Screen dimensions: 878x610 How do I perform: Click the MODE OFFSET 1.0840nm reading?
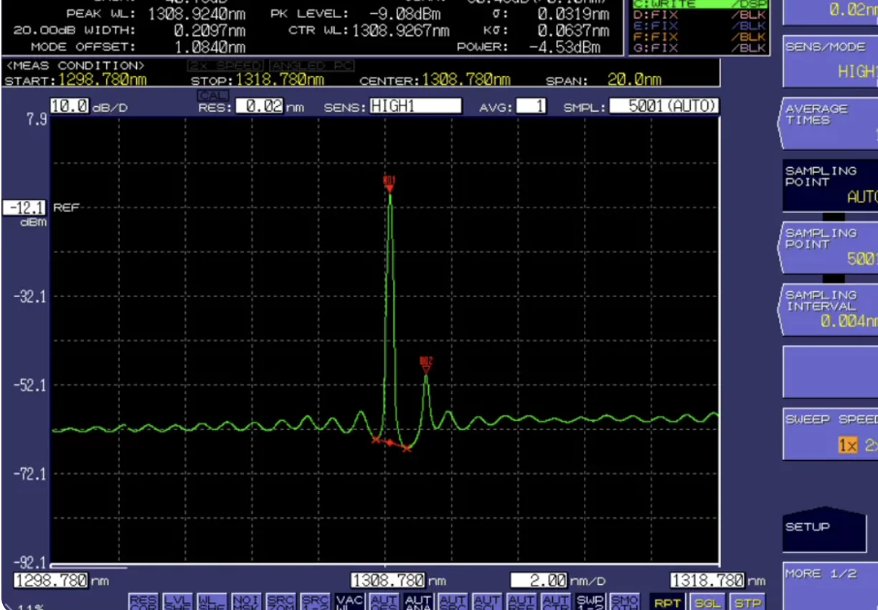point(209,47)
